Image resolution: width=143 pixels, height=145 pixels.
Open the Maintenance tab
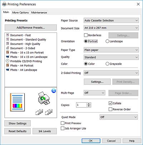(39, 13)
